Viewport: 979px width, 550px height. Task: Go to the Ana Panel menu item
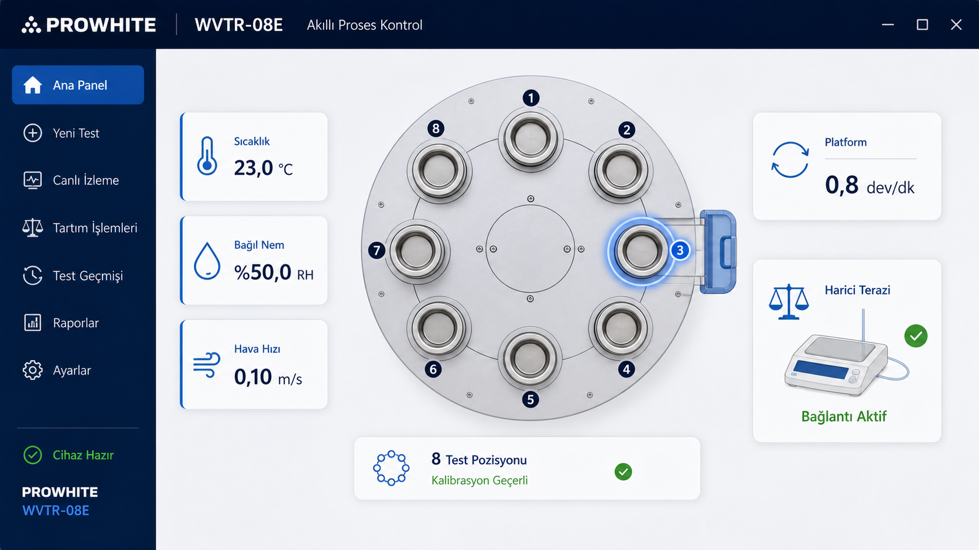pos(78,85)
